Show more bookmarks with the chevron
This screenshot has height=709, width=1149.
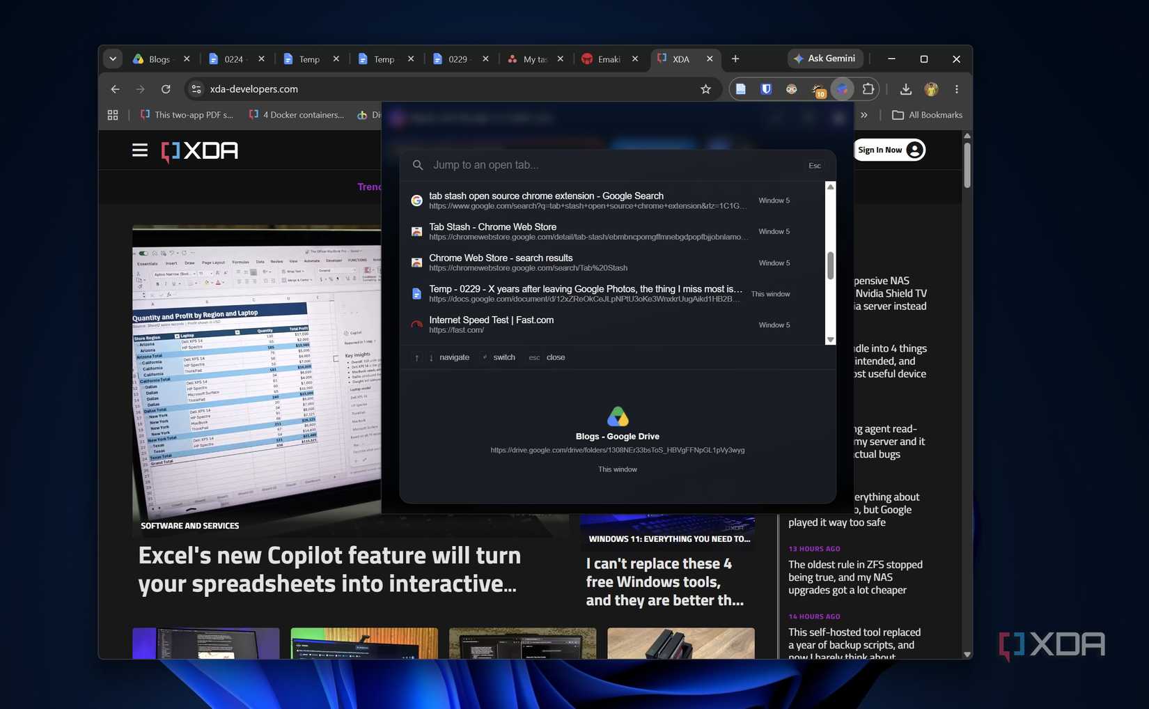[x=864, y=115]
